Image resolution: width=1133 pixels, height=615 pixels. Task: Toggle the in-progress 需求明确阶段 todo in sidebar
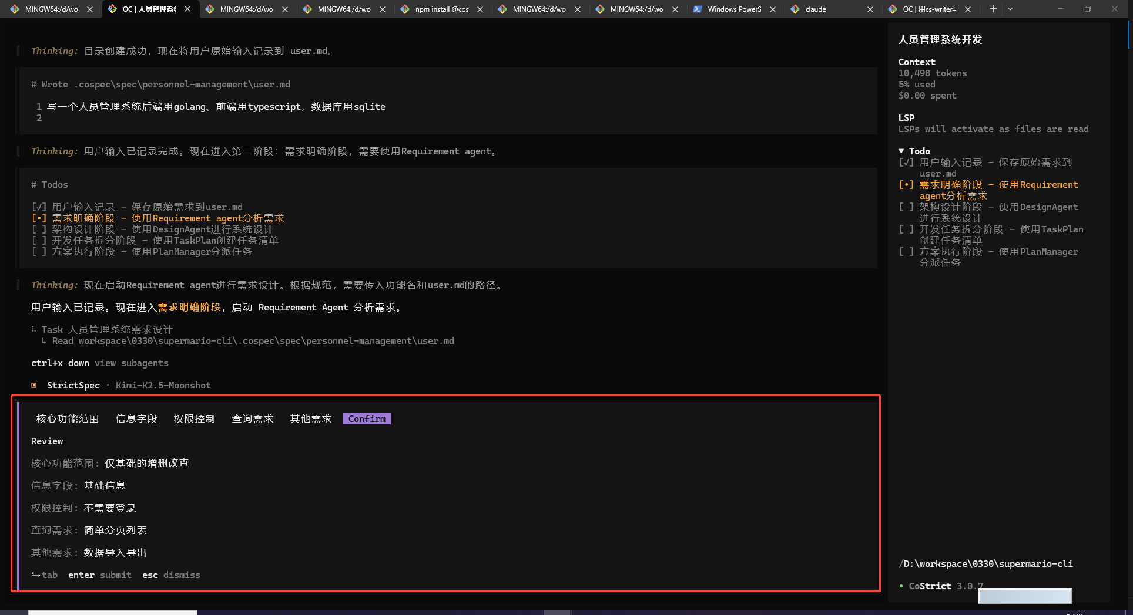pyautogui.click(x=906, y=185)
